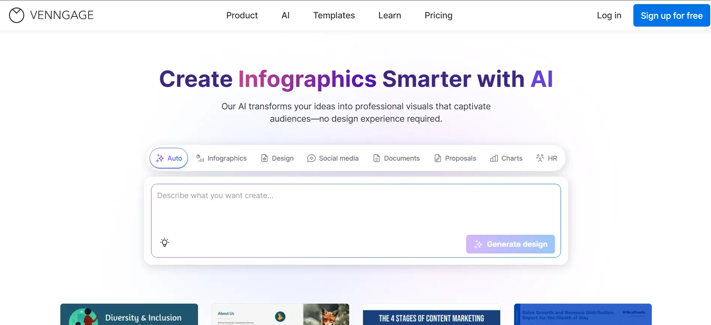Go to the Pricing page
711x325 pixels.
pos(438,15)
